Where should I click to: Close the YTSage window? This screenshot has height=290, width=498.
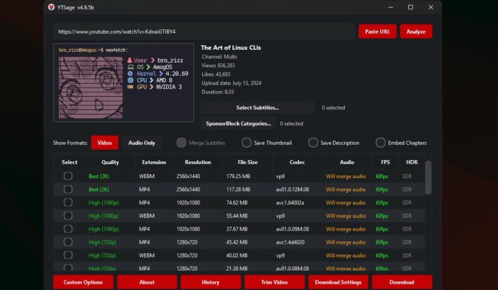pos(431,7)
